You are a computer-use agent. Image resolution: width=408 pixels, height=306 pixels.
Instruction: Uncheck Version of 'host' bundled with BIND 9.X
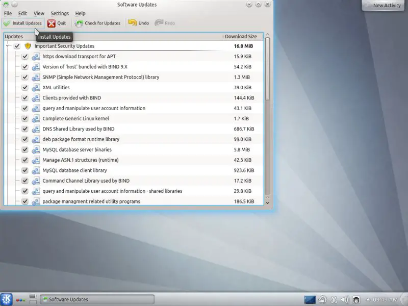[x=24, y=67]
